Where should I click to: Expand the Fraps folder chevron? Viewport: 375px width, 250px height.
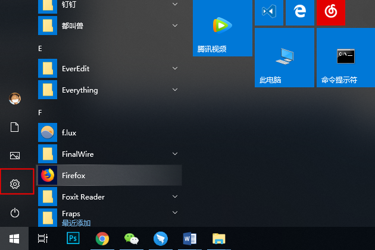(175, 213)
